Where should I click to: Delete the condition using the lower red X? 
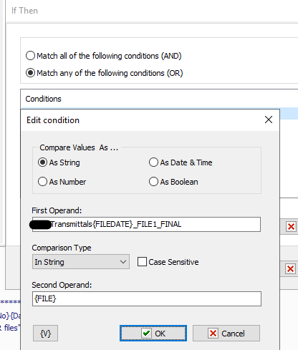pos(290,269)
